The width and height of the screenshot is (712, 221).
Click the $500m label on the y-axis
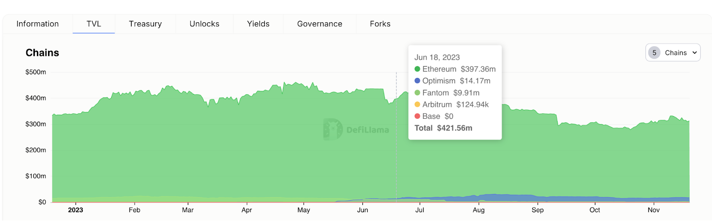click(36, 72)
